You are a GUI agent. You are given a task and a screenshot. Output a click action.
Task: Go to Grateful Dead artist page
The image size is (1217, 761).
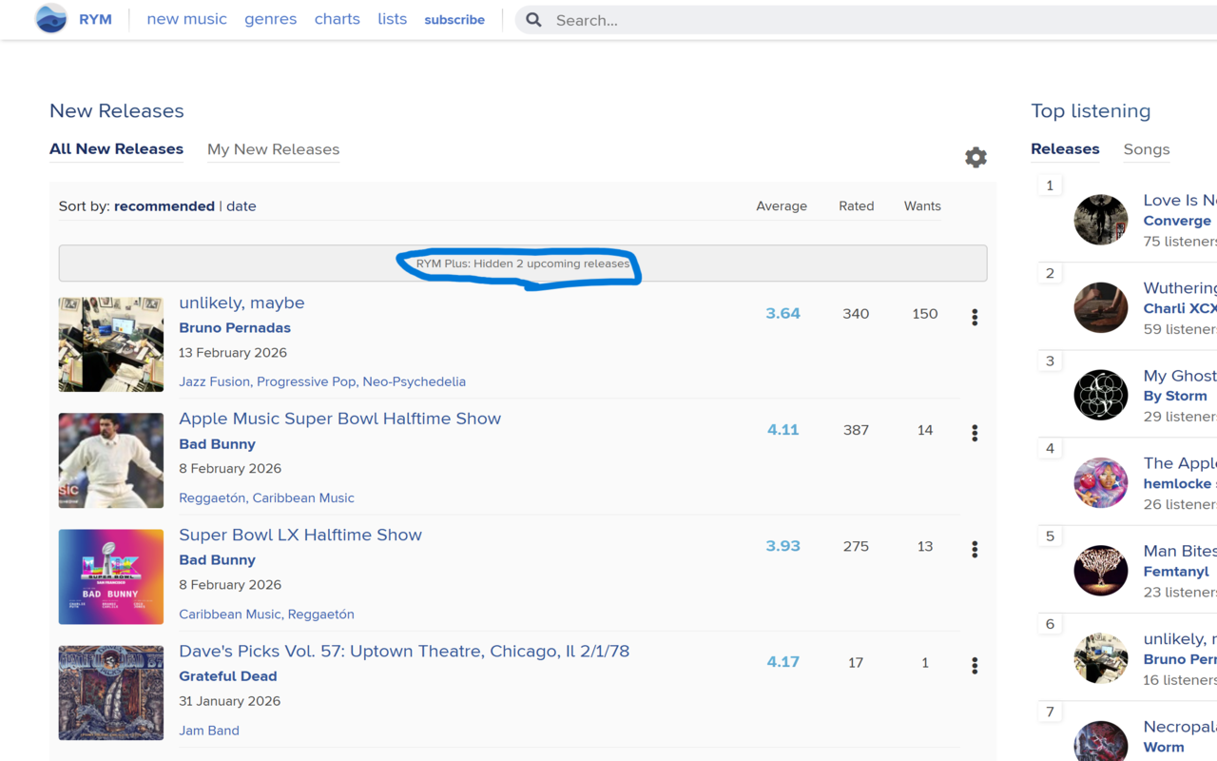[228, 676]
